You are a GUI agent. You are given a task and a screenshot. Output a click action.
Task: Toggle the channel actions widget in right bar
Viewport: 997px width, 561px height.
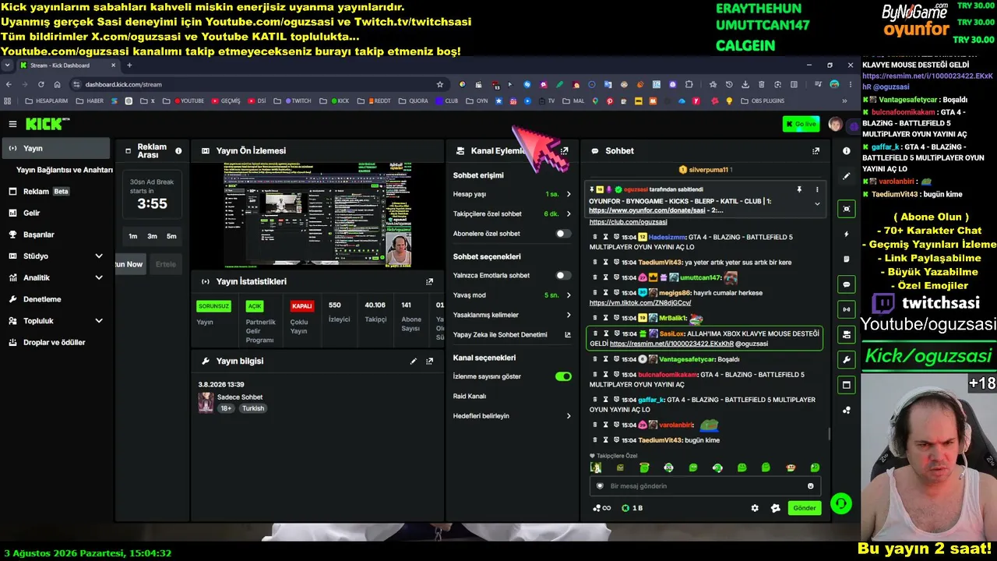click(847, 334)
